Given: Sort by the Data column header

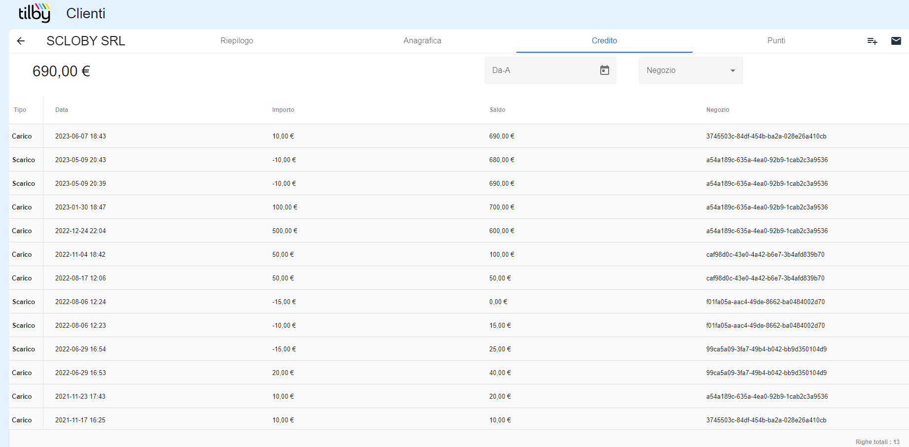Looking at the screenshot, I should (62, 110).
